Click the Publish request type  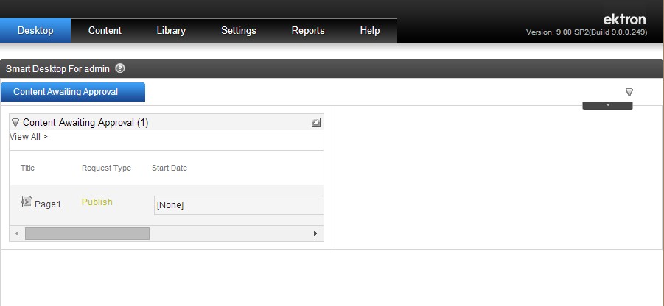tap(97, 202)
